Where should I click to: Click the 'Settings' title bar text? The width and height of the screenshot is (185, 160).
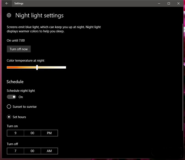tap(19, 3)
